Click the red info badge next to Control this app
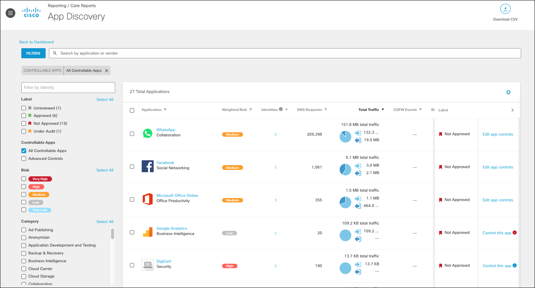This screenshot has width=535, height=288. point(515,233)
